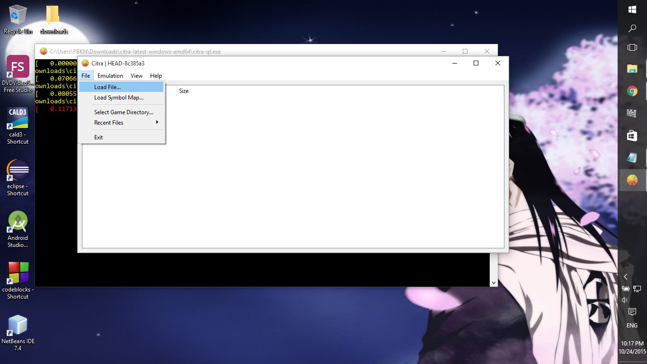Image resolution: width=647 pixels, height=364 pixels.
Task: Choose Exit in the File menu
Action: tap(99, 137)
